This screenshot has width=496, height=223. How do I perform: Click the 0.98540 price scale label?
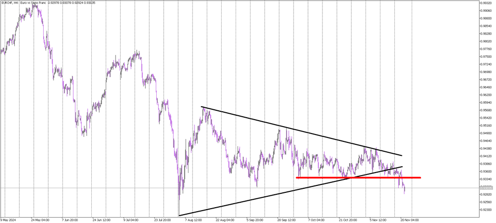486,26
